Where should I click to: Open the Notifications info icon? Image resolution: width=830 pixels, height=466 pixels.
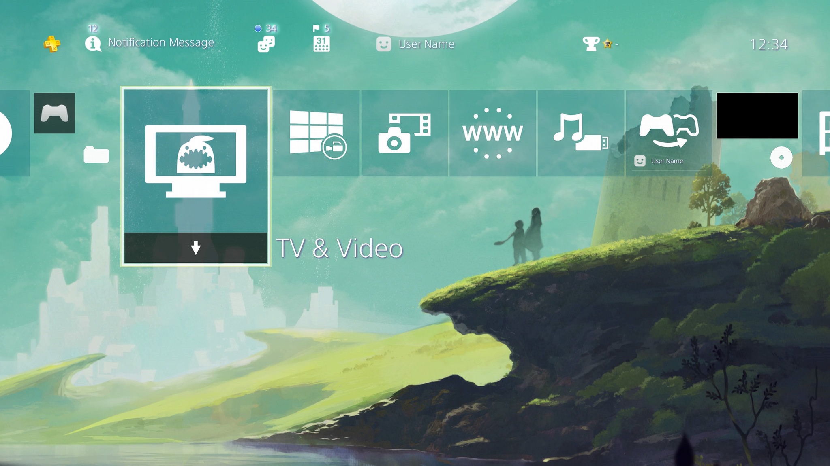(93, 44)
